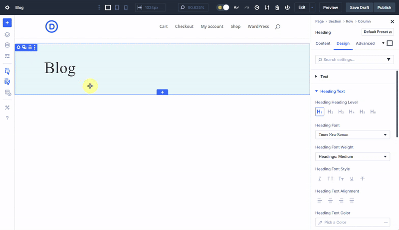Click the three-dot options icon in the top bar
The width and height of the screenshot is (399, 230).
pos(99,7)
